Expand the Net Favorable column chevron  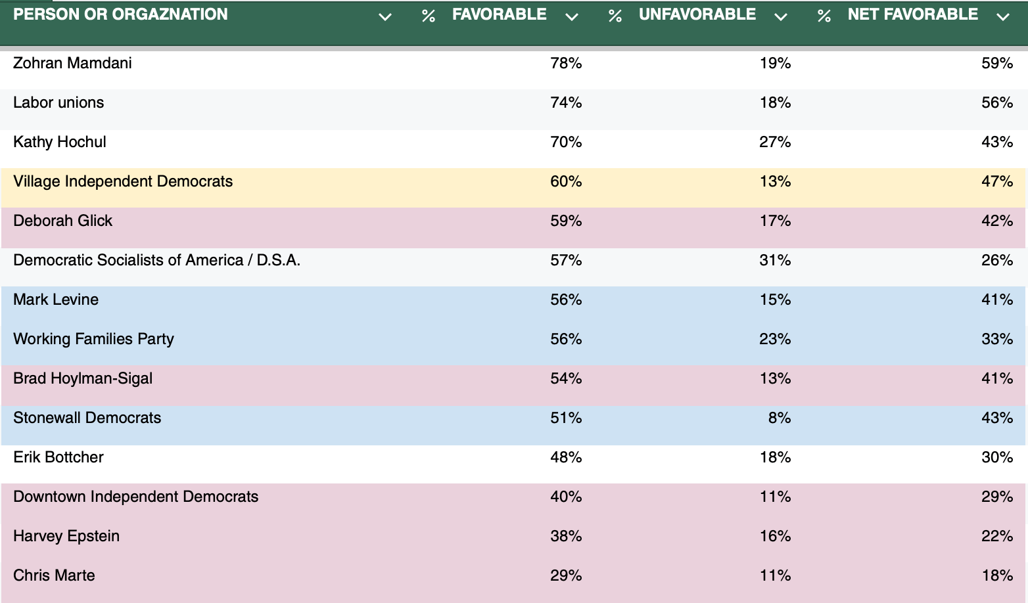click(x=1003, y=17)
